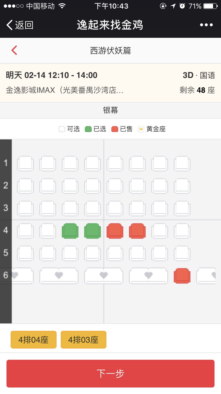Deselect the first green seat in row 4
Image resolution: width=221 pixels, height=394 pixels.
pos(70,231)
